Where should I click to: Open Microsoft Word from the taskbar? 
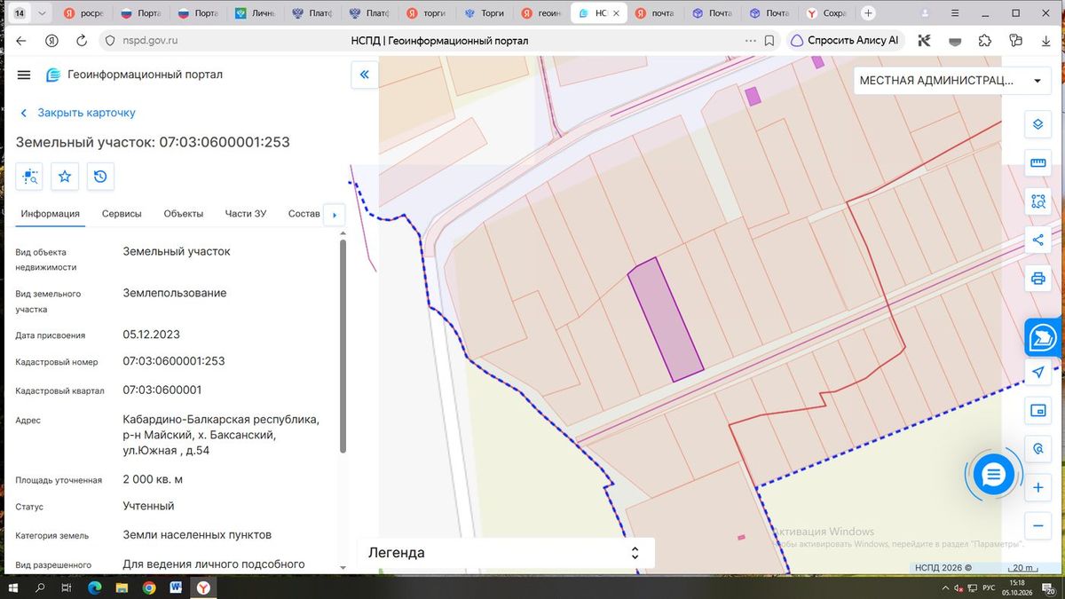coord(176,588)
